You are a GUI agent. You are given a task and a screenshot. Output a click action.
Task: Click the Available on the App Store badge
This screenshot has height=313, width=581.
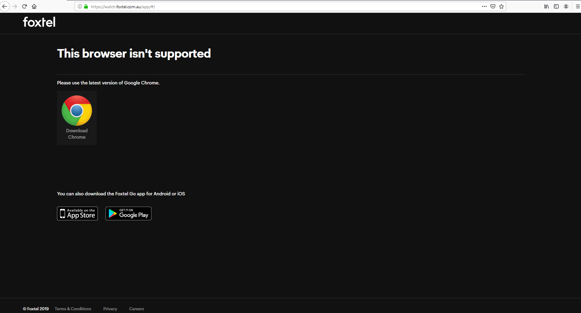(x=77, y=213)
